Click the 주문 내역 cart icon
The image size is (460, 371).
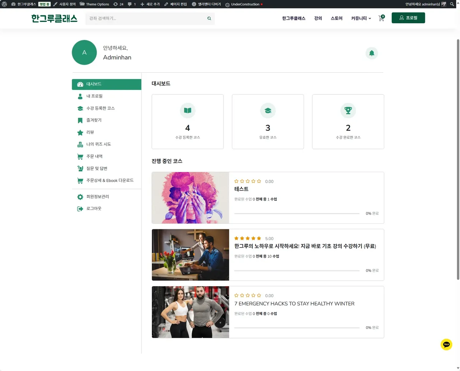[80, 156]
